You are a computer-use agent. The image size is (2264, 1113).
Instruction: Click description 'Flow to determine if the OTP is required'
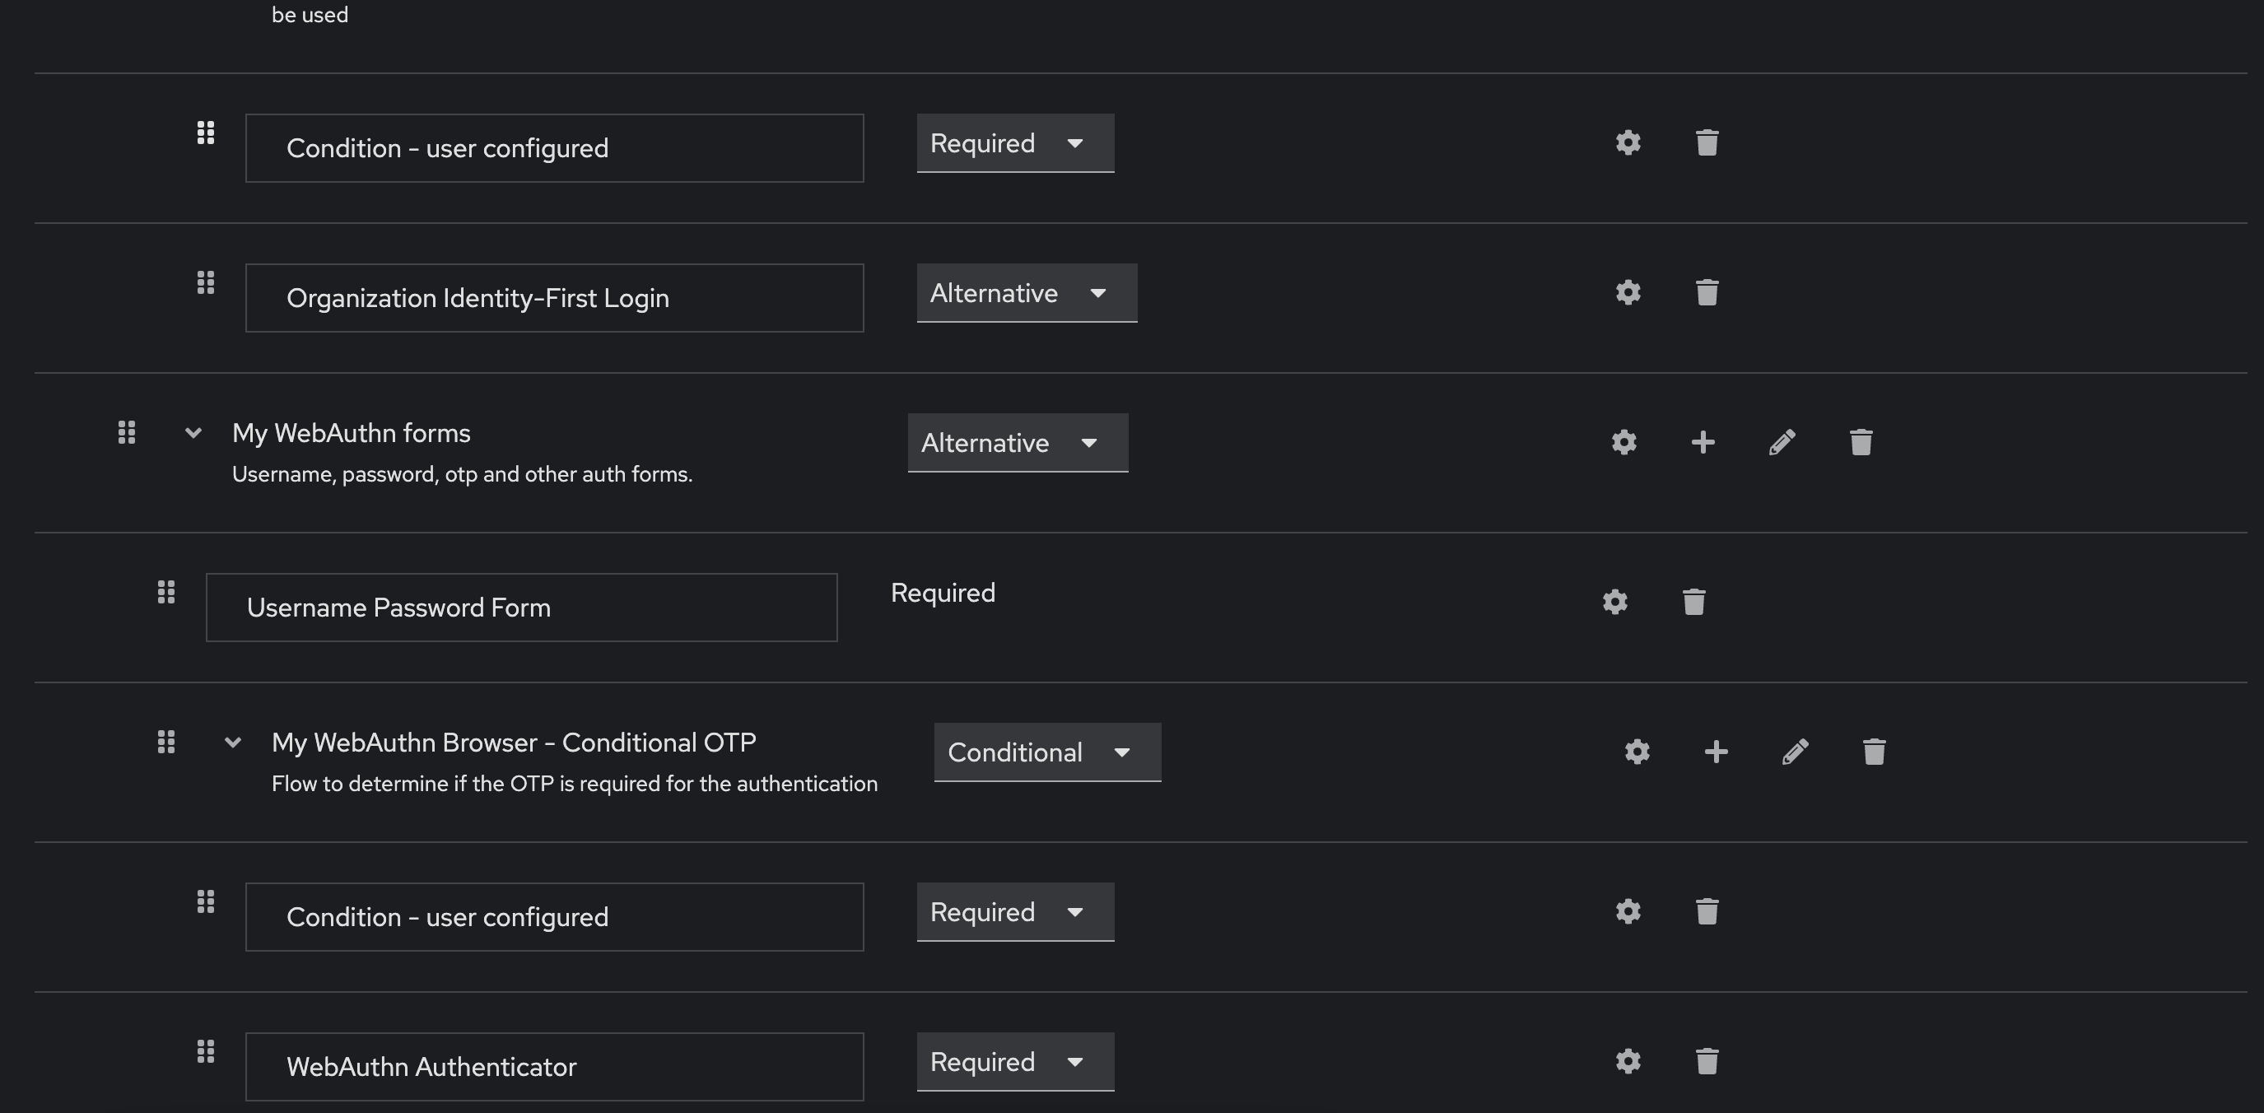[x=575, y=784]
